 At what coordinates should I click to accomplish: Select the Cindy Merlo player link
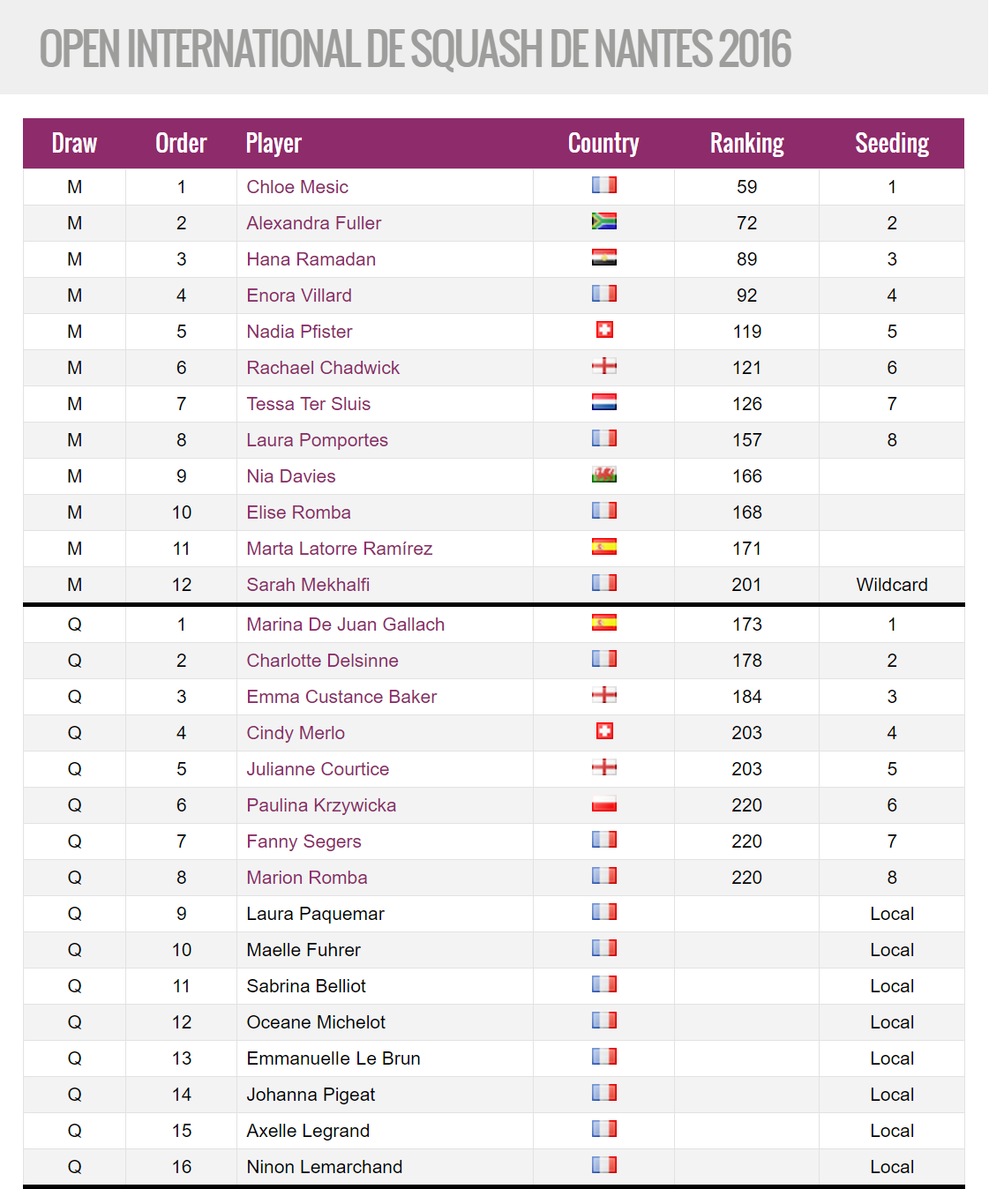click(x=296, y=733)
